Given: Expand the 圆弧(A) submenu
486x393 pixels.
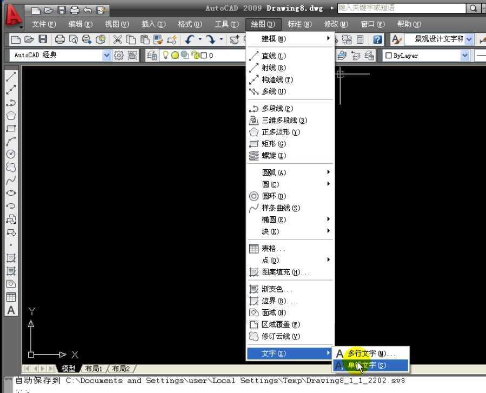Looking at the screenshot, I should point(290,172).
